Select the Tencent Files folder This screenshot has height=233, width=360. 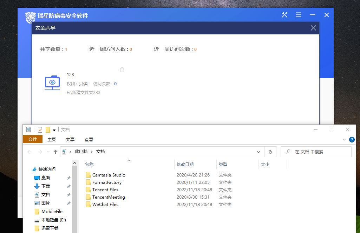click(x=105, y=189)
